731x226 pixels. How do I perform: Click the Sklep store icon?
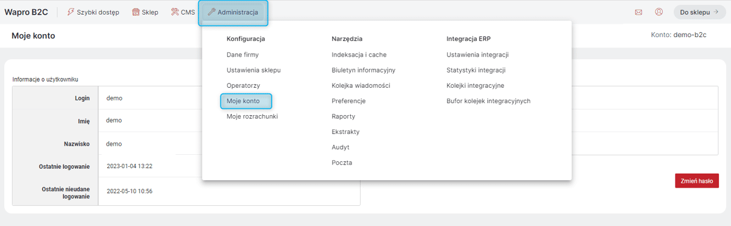coord(136,12)
